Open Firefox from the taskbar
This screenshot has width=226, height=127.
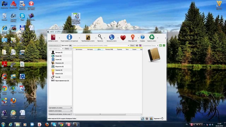pyautogui.click(x=47, y=125)
